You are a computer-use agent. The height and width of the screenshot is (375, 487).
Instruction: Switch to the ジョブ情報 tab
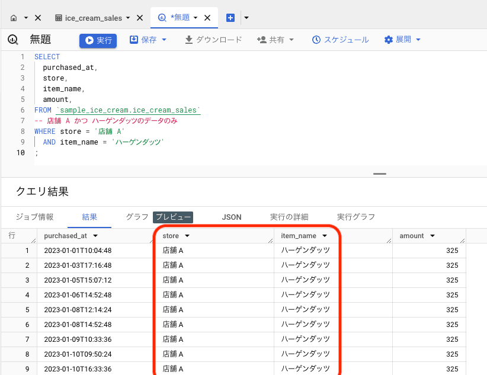click(x=34, y=217)
